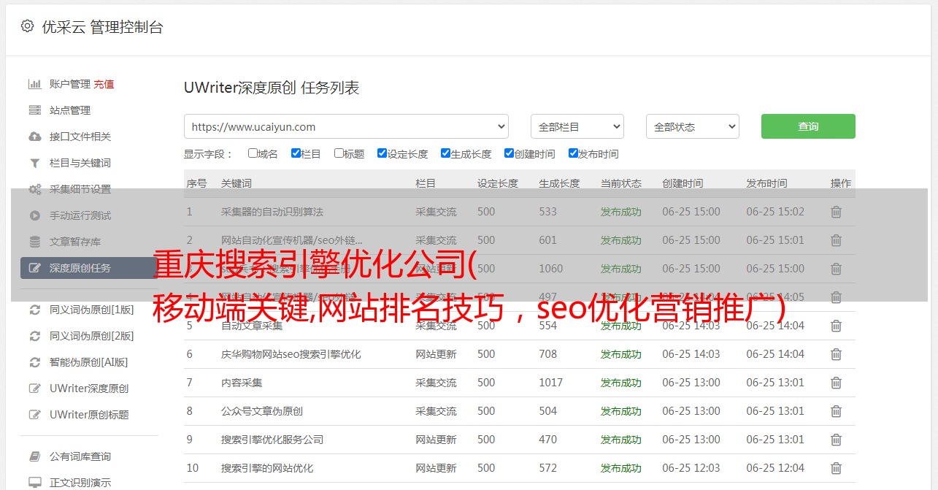The image size is (938, 490).
Task: Open 栏目与关键词 in the sidebar
Action: pyautogui.click(x=80, y=163)
